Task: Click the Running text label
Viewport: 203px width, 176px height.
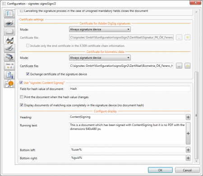Action: click(29, 125)
